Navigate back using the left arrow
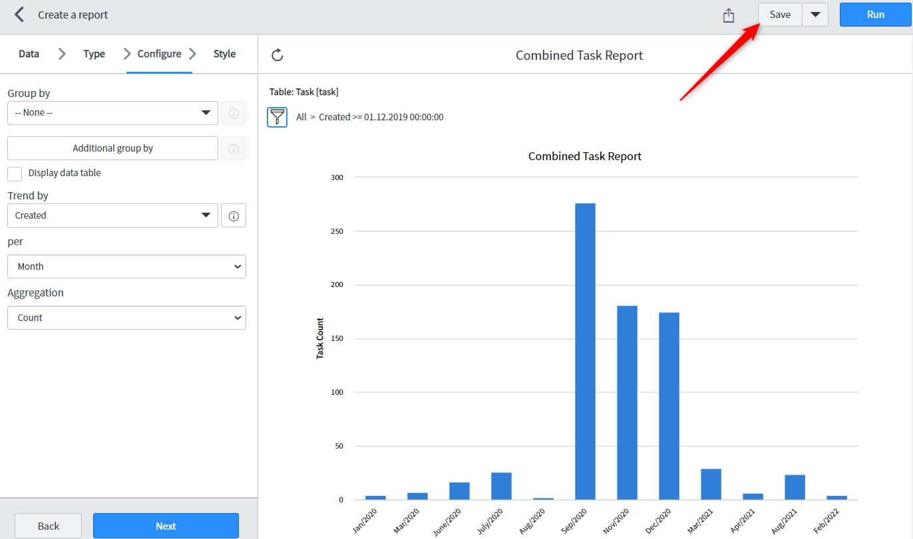 pos(19,14)
